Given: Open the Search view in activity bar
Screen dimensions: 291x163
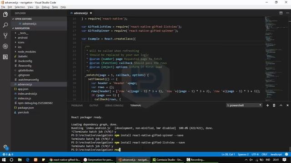Looking at the screenshot, I should click(5, 25).
